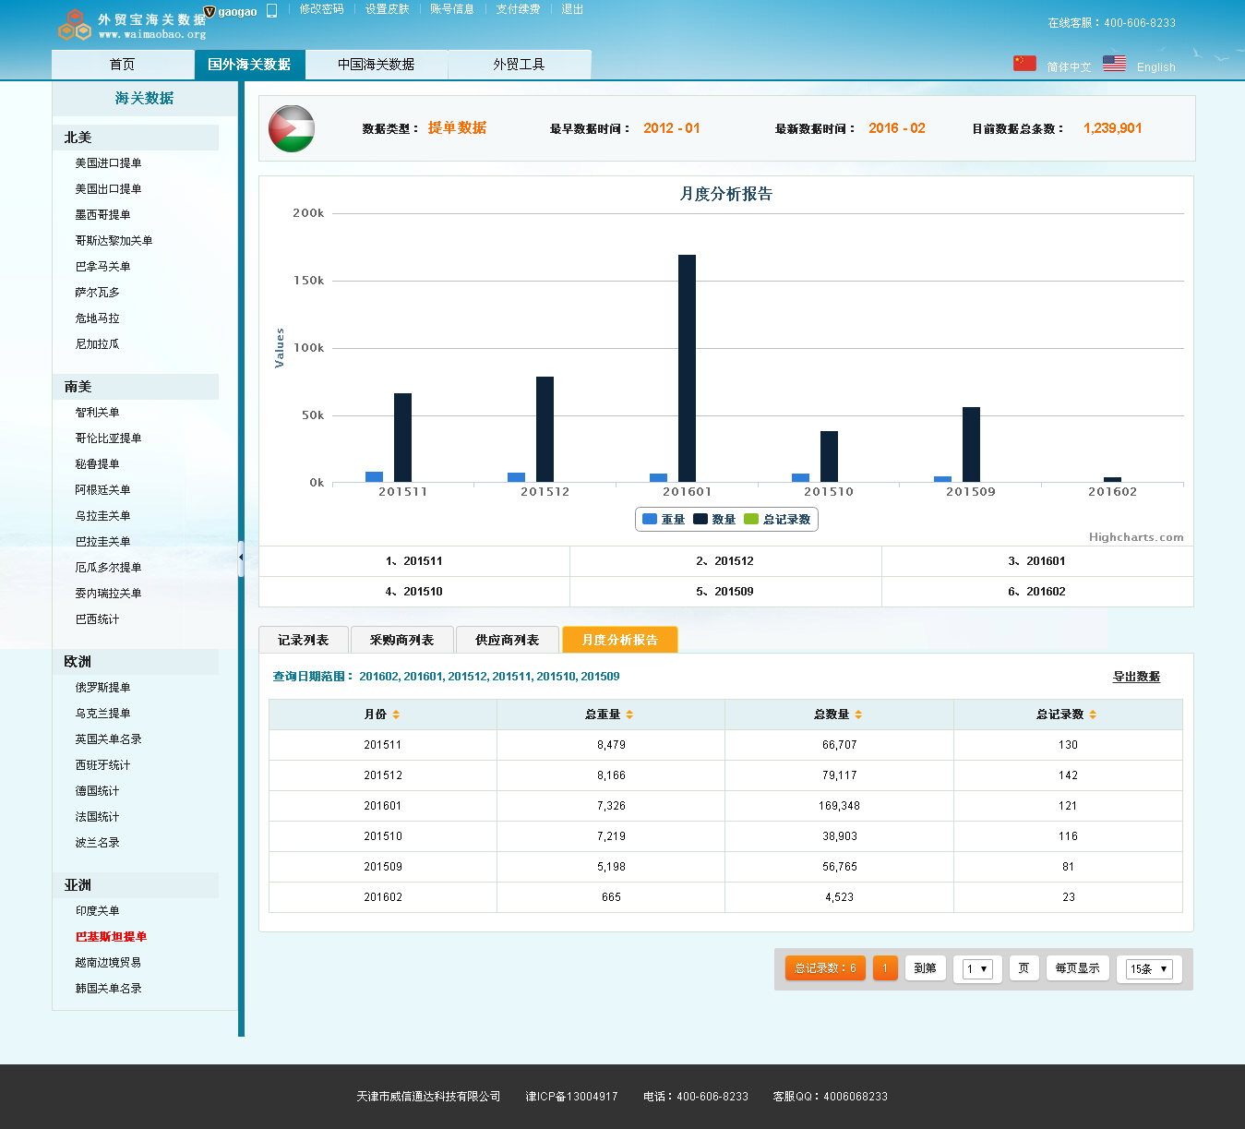Click the 169,348 table cell
This screenshot has height=1129, width=1245.
point(839,806)
